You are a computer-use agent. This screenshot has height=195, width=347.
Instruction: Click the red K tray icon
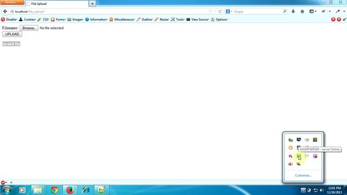pyautogui.click(x=291, y=156)
